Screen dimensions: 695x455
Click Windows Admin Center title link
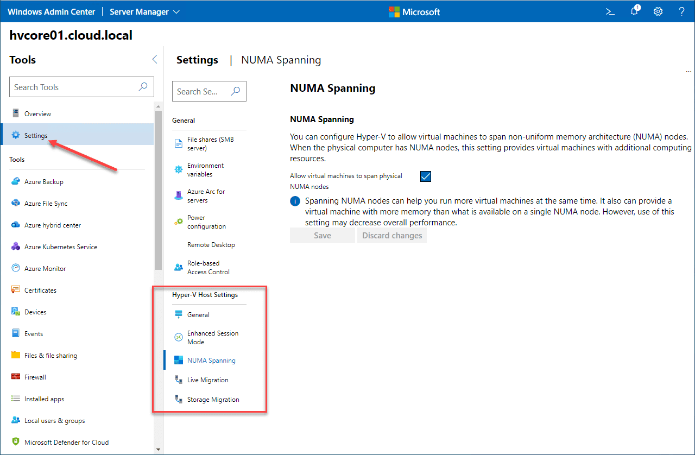[x=51, y=11]
